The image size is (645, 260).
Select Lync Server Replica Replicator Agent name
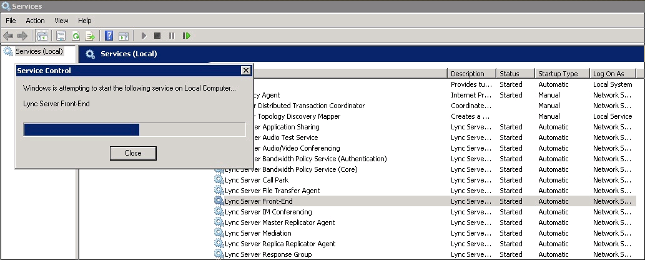pyautogui.click(x=280, y=244)
